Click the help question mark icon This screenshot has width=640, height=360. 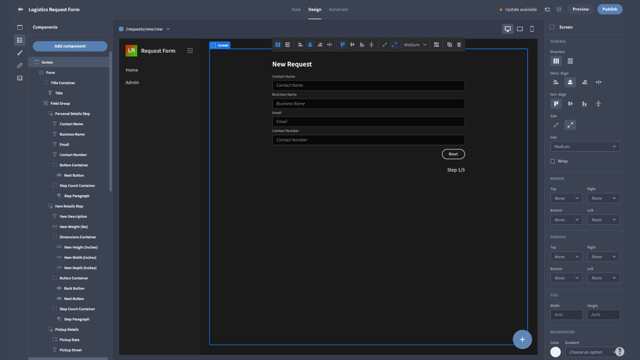tap(620, 352)
